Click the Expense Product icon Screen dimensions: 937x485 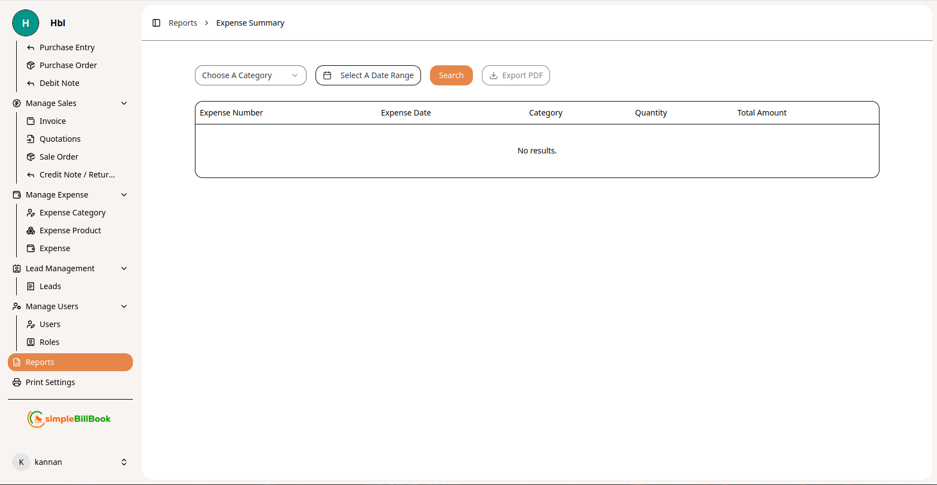pos(31,231)
